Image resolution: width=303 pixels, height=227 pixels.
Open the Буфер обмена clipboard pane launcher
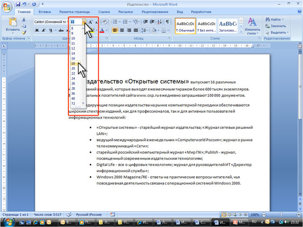coord(29,39)
